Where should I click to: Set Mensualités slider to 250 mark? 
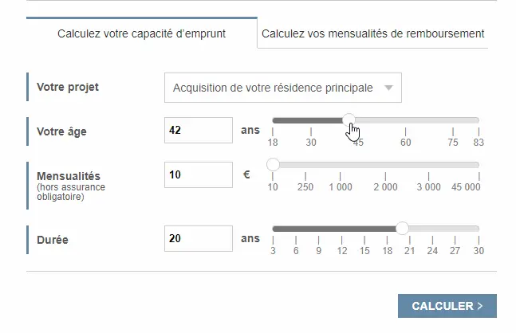click(305, 165)
